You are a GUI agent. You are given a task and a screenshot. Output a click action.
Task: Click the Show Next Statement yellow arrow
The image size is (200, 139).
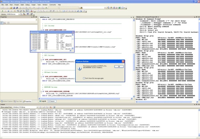(x=15, y=11)
